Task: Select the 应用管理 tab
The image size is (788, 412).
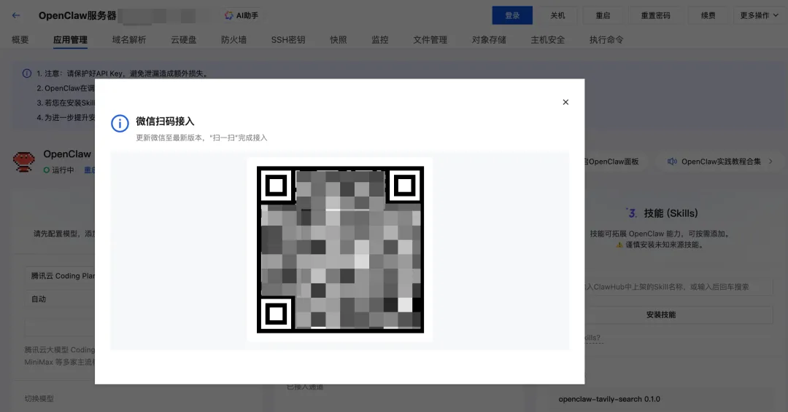Action: (70, 39)
